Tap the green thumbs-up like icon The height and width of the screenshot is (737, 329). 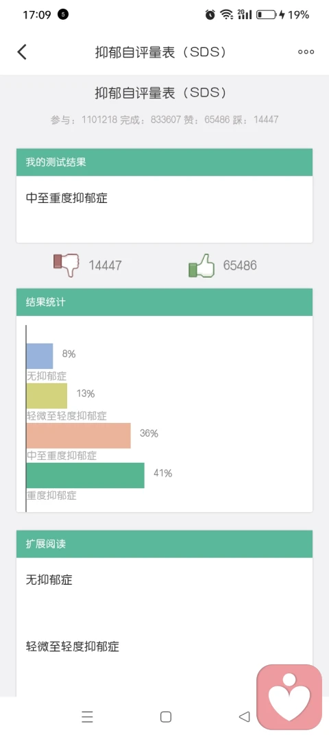click(x=201, y=265)
